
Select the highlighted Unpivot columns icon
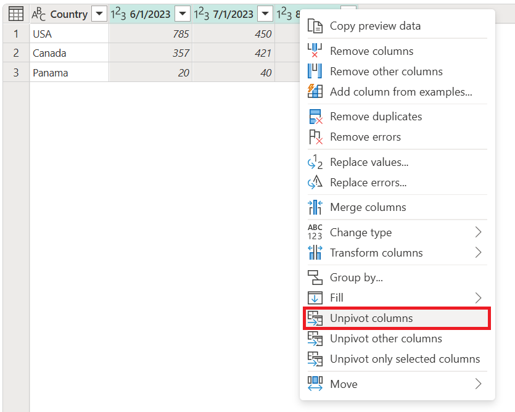[x=315, y=318]
